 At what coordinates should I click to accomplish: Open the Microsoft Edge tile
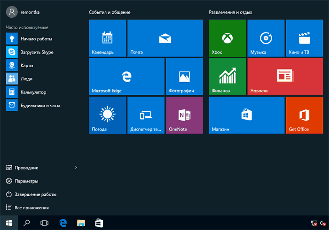click(126, 77)
